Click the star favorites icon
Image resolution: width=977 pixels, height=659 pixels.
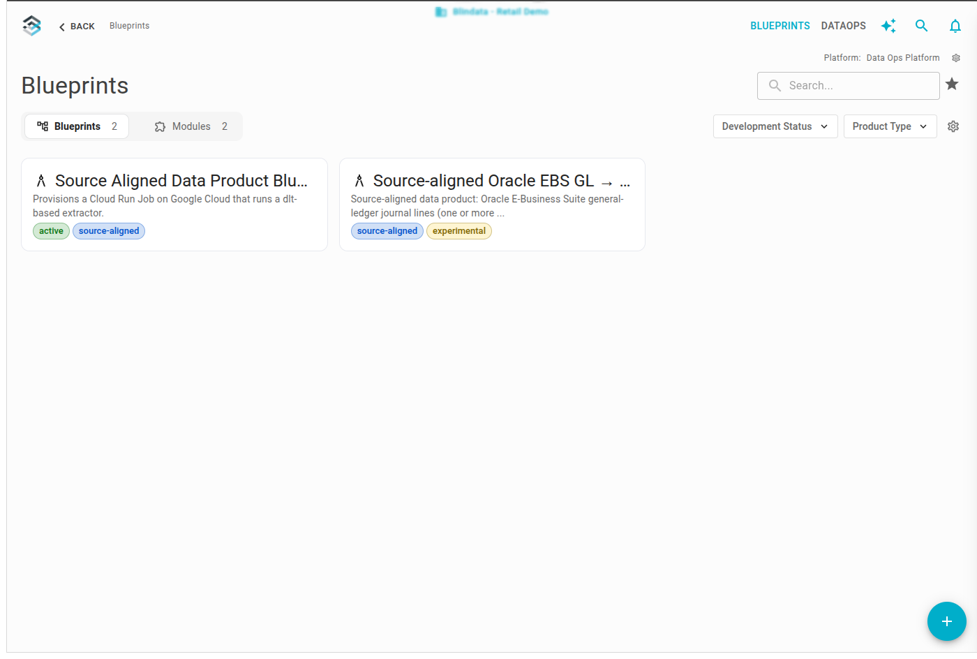952,84
